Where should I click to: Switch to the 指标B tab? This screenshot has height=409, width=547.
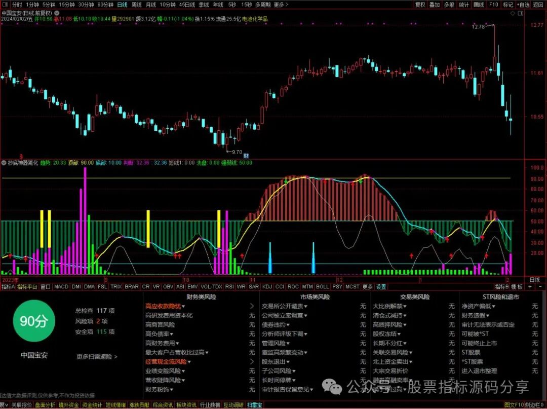coord(501,286)
